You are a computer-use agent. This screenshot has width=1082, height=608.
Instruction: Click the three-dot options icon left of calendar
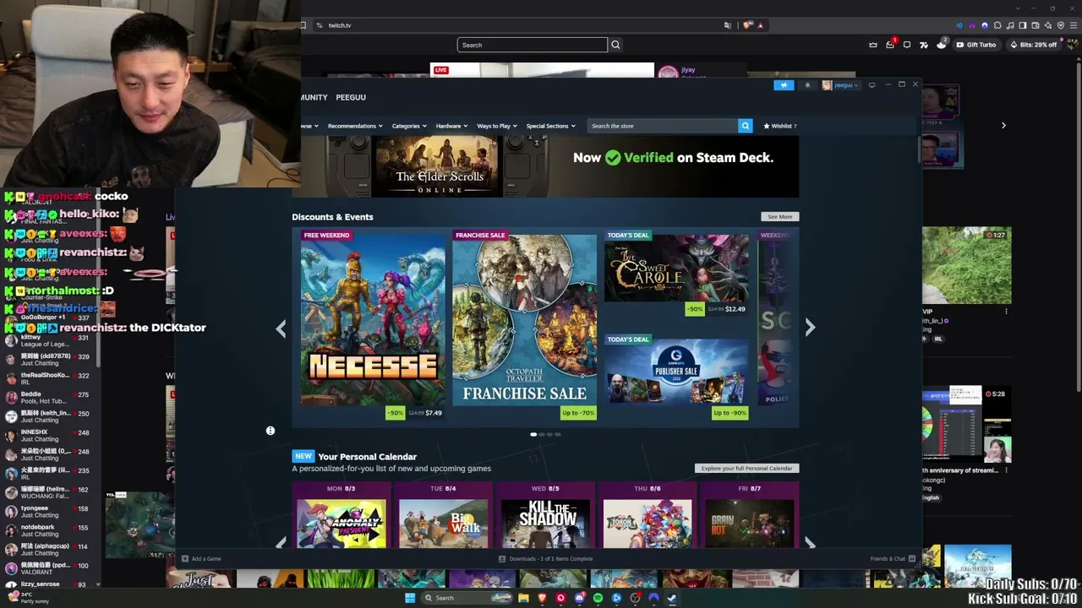point(270,431)
